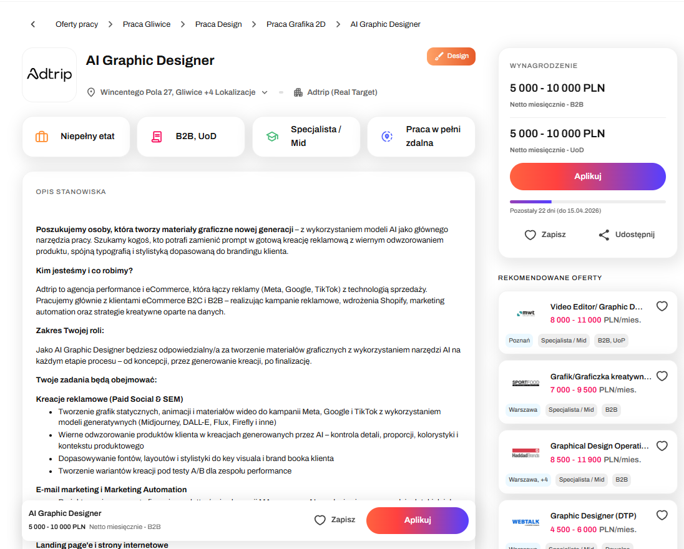Image resolution: width=684 pixels, height=549 pixels.
Task: Click Aplikuj in the bottom sticky bar
Action: [417, 520]
